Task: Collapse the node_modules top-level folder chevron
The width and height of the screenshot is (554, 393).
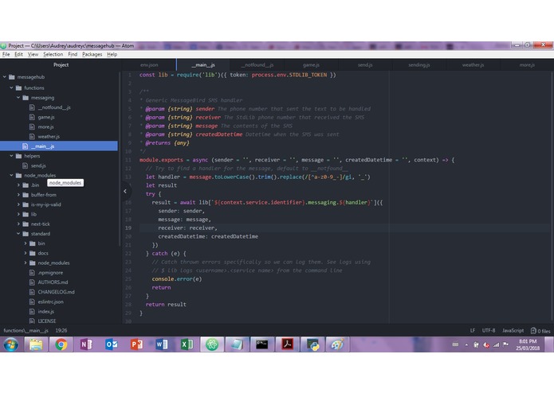Action: click(11, 175)
